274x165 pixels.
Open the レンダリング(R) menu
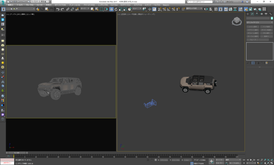(x=103, y=5)
